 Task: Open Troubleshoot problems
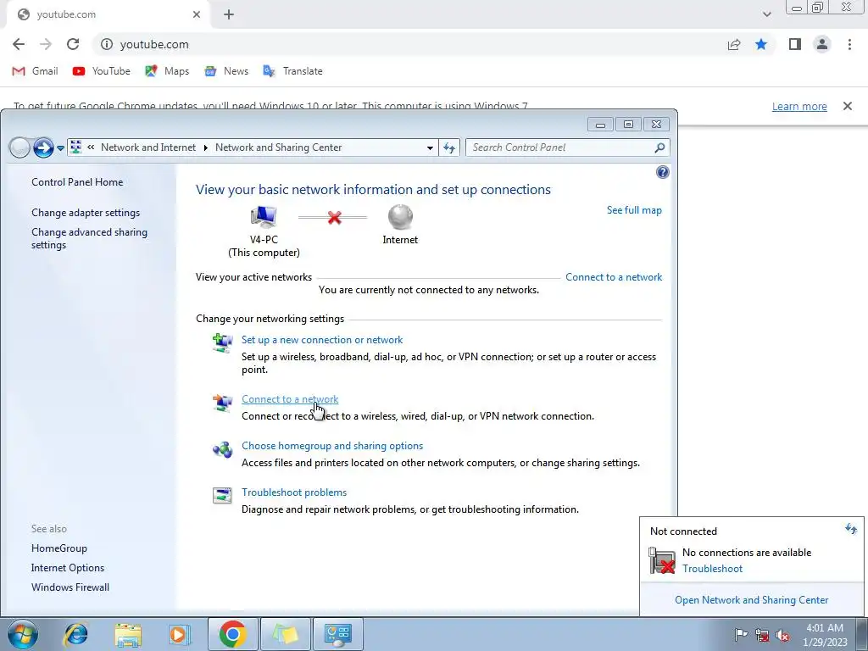click(294, 492)
